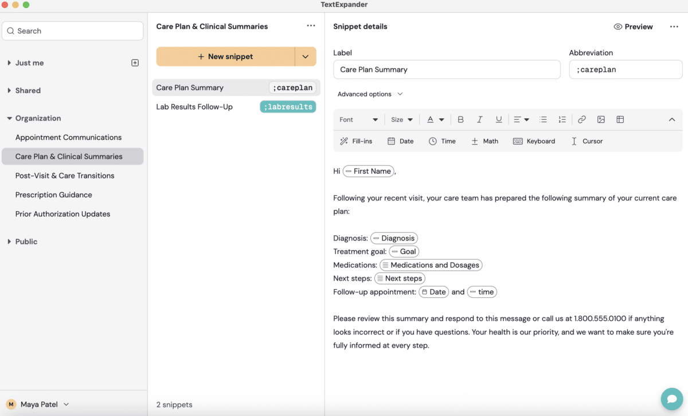The image size is (688, 416).
Task: Click the Abbreviation input field
Action: (x=626, y=69)
